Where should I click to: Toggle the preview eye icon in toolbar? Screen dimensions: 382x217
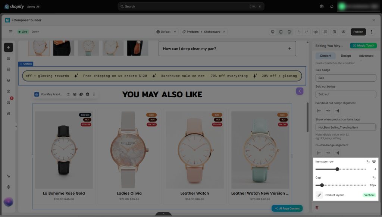pyautogui.click(x=343, y=32)
